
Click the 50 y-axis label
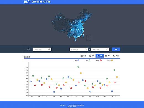click(27, 81)
